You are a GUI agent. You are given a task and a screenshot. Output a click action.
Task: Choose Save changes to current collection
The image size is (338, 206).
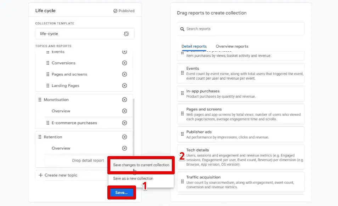(x=141, y=165)
